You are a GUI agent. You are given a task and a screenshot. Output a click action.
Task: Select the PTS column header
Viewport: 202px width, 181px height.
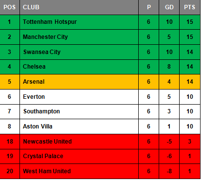(x=190, y=7)
